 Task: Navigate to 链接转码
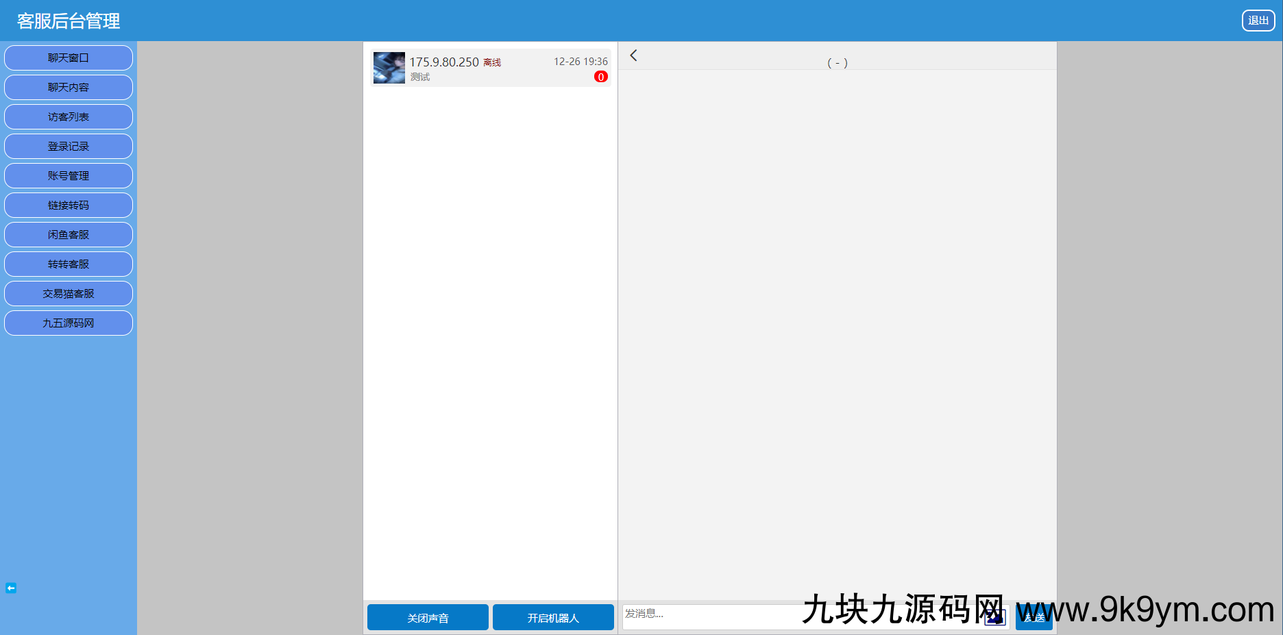coord(69,206)
